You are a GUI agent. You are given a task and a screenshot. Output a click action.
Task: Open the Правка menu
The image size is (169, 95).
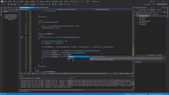(10, 2)
